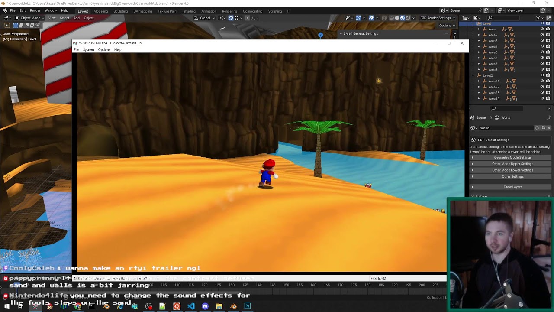This screenshot has height=312, width=554.
Task: Expand Area21 tree row
Action: point(479,81)
